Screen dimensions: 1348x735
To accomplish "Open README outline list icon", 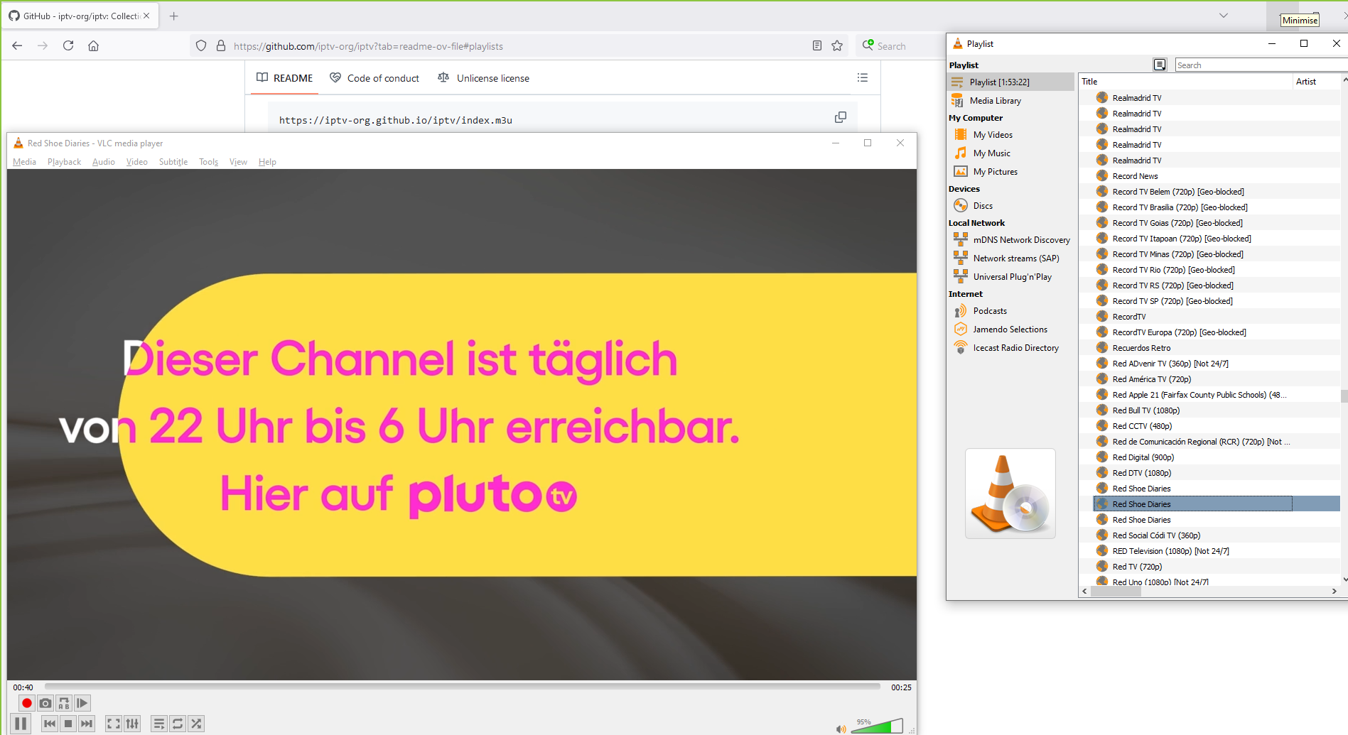I will [x=863, y=77].
